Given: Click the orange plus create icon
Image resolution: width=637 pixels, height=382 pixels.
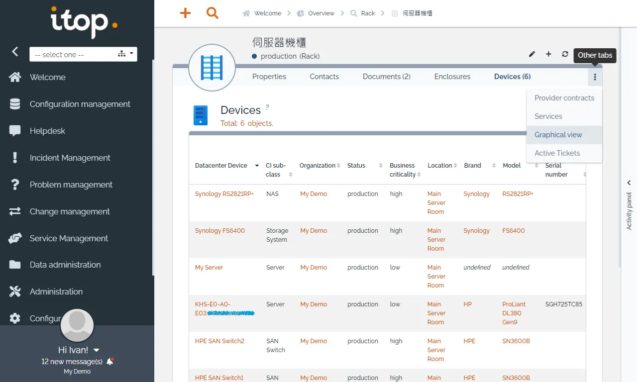Looking at the screenshot, I should coord(185,13).
